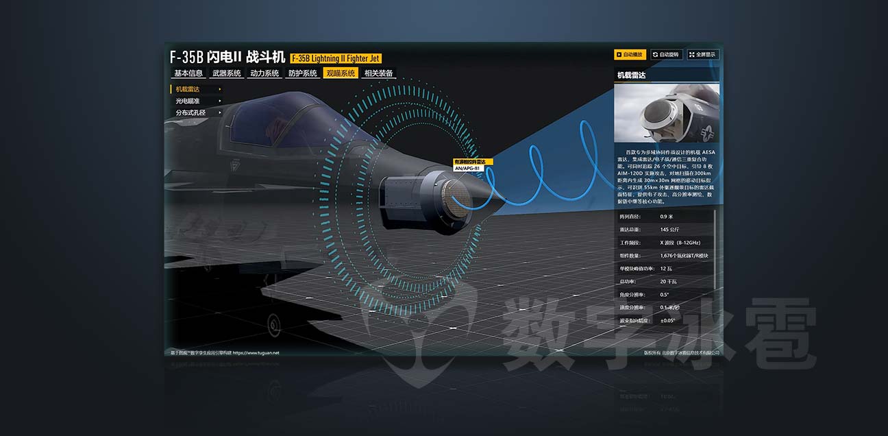This screenshot has height=436, width=888.
Task: Open the 相关装备 tab
Action: 378,73
